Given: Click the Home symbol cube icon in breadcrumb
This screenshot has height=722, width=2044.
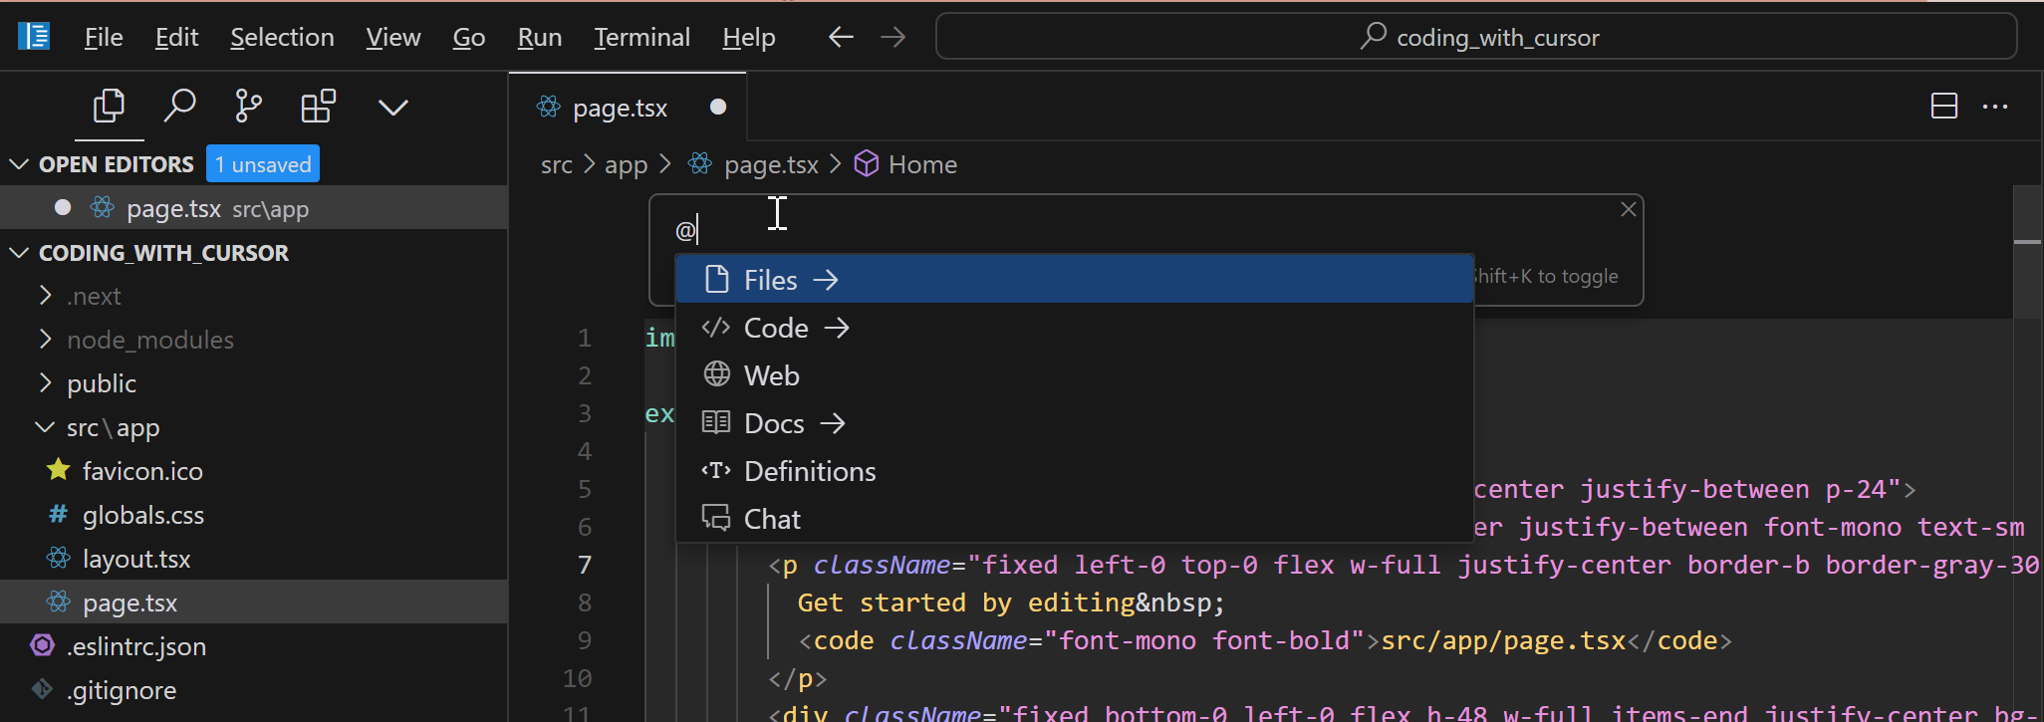Looking at the screenshot, I should [867, 163].
